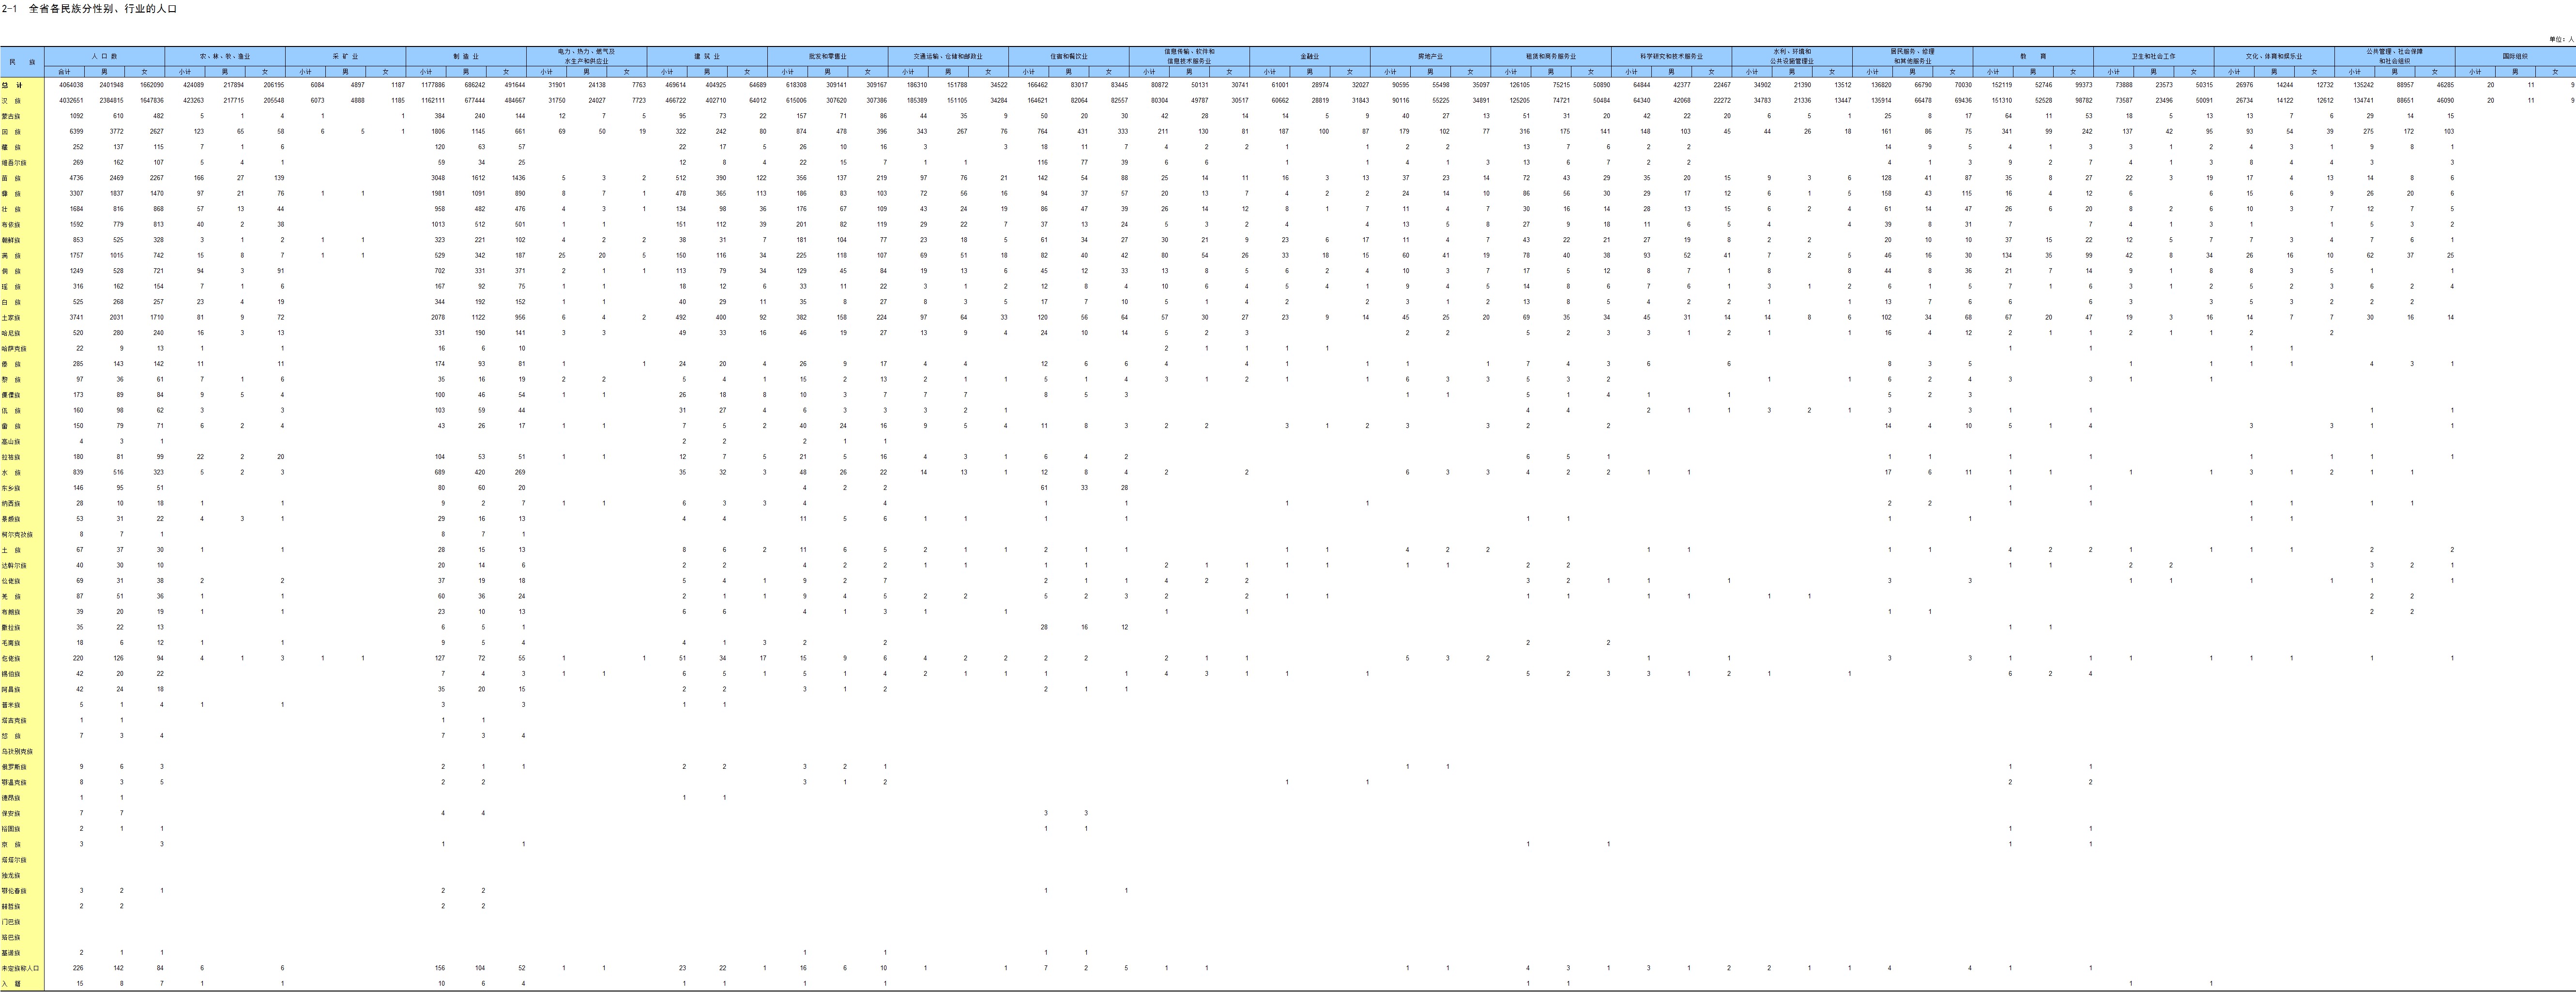Screen dimensions: 2576x1007
Task: Click the '采矿业' column header
Action: 345,56
